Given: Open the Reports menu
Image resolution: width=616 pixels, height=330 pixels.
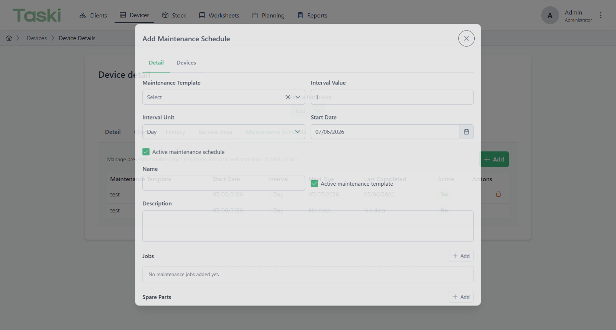Looking at the screenshot, I should [x=312, y=15].
